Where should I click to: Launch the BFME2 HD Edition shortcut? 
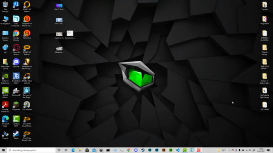tap(27, 50)
